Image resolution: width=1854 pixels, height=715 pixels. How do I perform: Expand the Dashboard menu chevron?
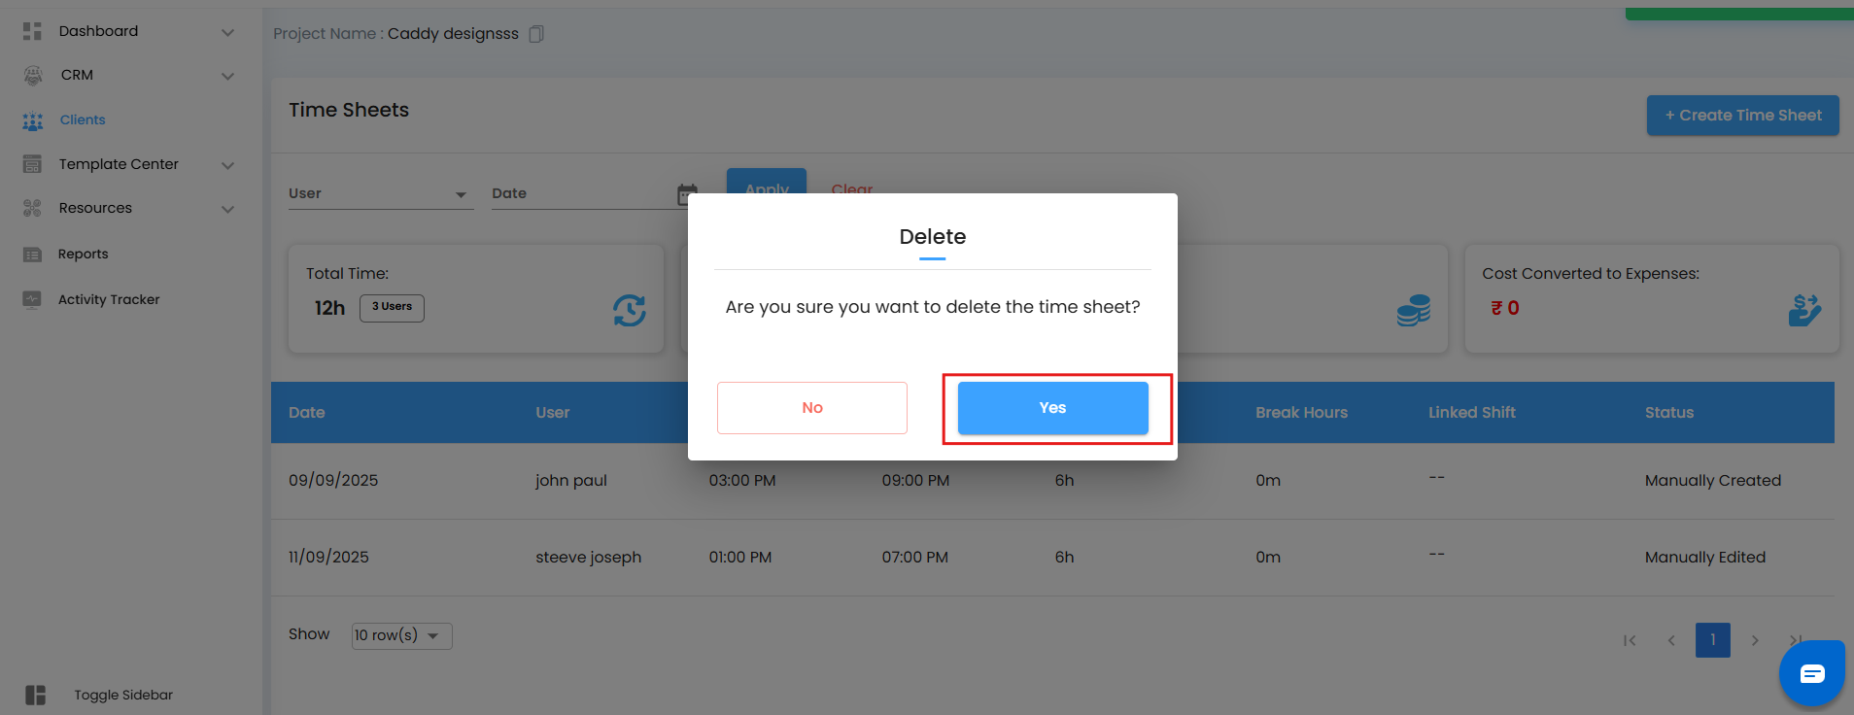(x=227, y=32)
